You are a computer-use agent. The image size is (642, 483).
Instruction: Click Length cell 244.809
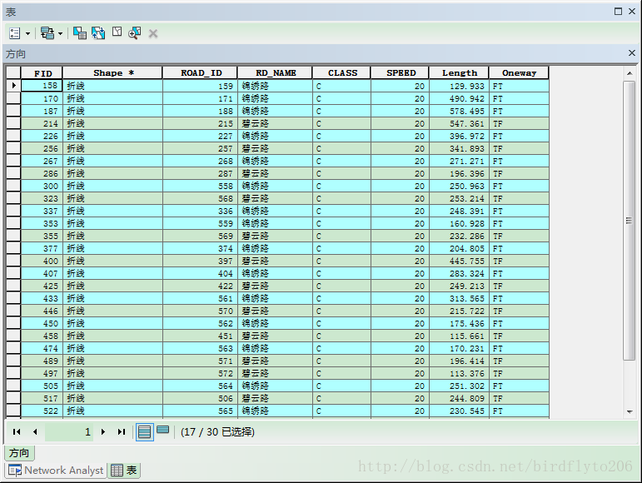(459, 398)
